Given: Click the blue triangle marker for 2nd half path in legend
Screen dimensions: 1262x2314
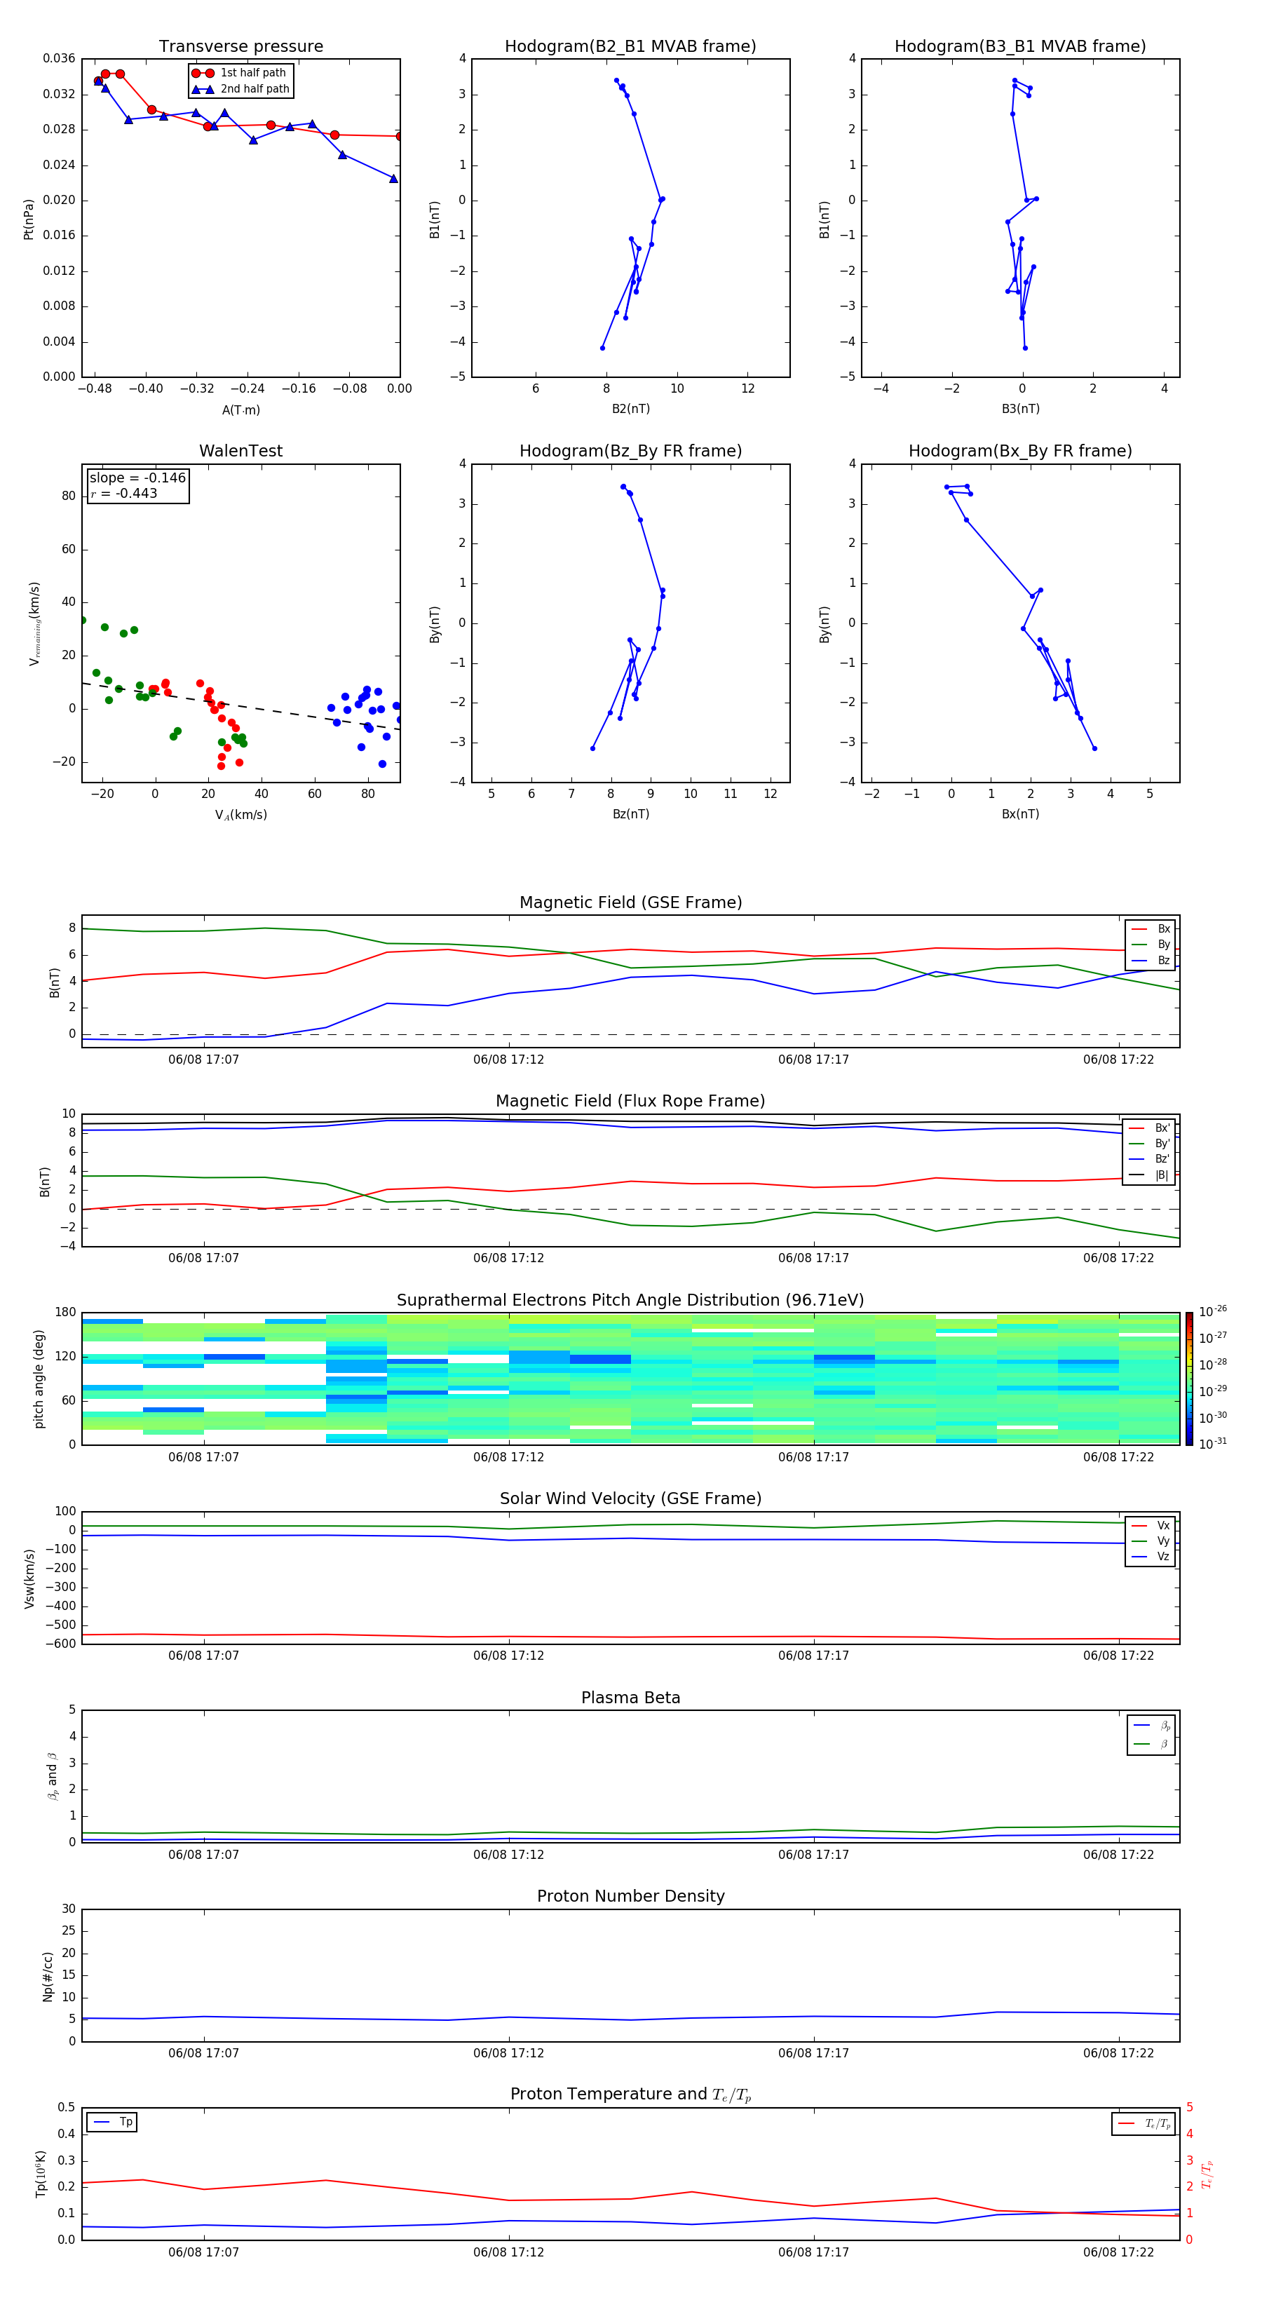Looking at the screenshot, I should click(x=203, y=89).
